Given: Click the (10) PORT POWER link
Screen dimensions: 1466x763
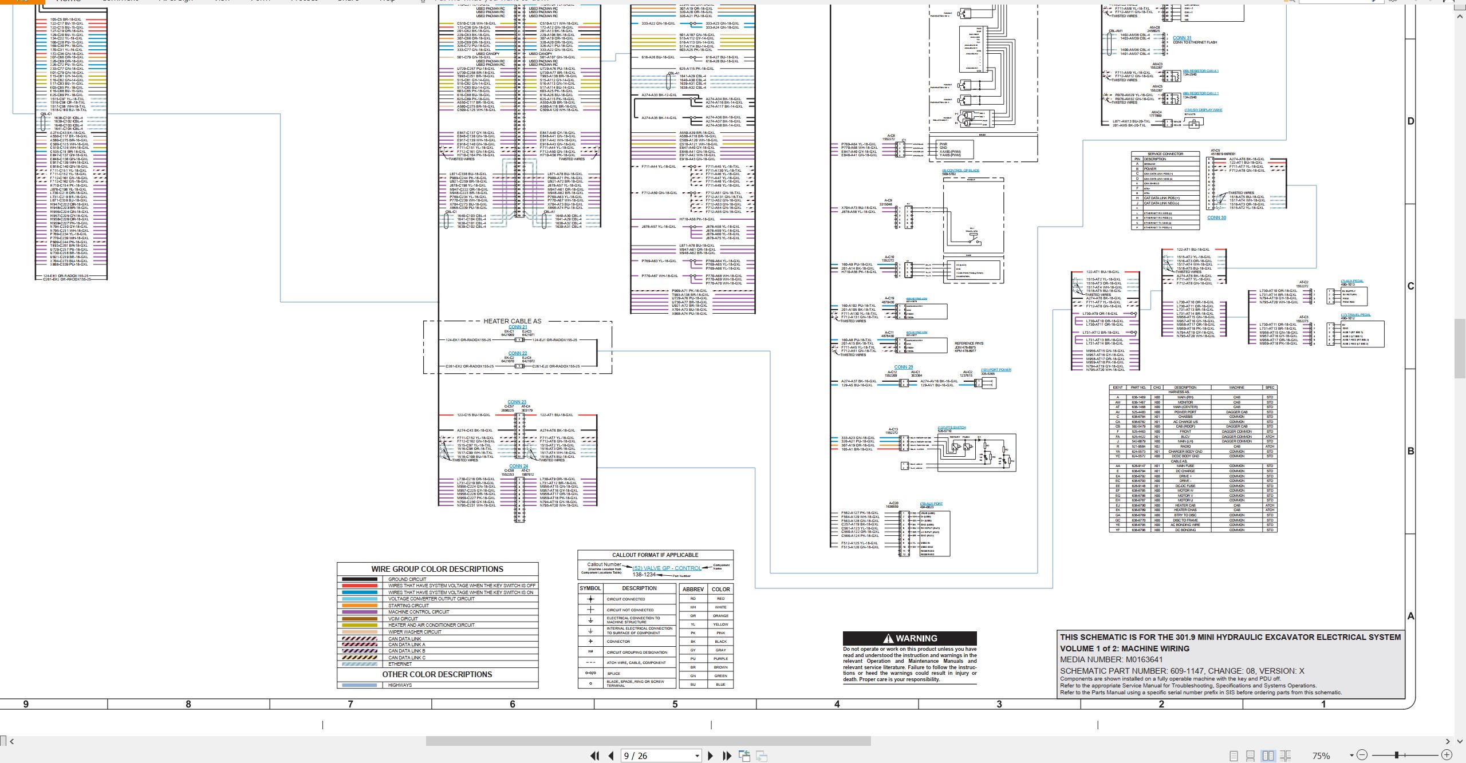Looking at the screenshot, I should pyautogui.click(x=996, y=370).
